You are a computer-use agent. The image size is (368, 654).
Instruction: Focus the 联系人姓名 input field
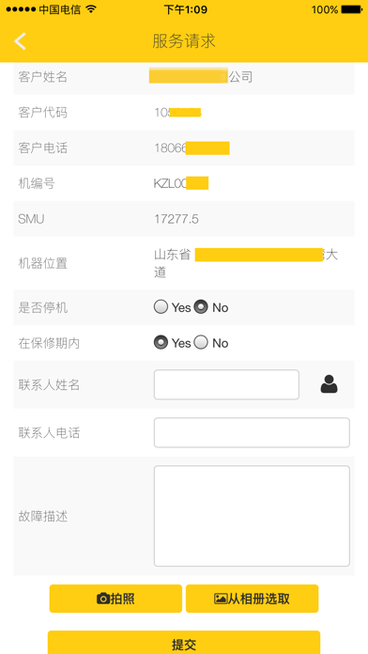pos(226,384)
